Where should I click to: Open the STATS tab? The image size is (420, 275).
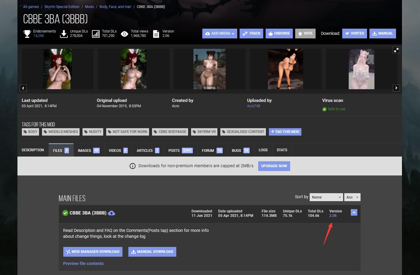(x=282, y=150)
